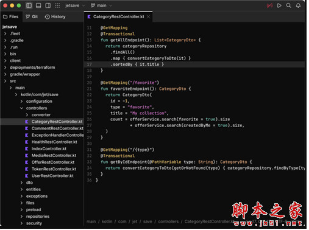Click 'main' in the breadcrumb path
The image size is (309, 230).
tap(91, 221)
